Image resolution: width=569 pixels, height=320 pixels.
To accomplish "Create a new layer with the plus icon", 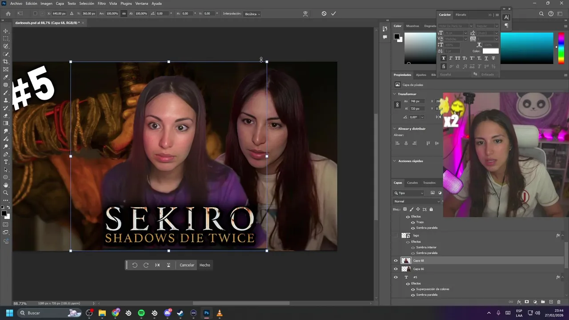I will 551,302.
